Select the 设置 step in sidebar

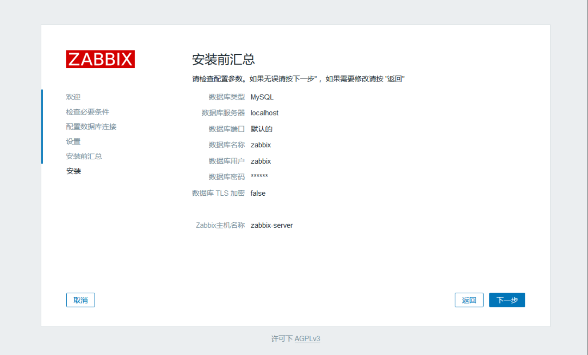73,142
